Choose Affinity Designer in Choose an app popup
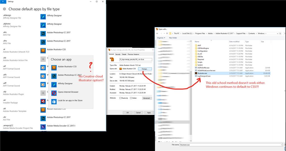This screenshot has width=286, height=151. pos(71,85)
